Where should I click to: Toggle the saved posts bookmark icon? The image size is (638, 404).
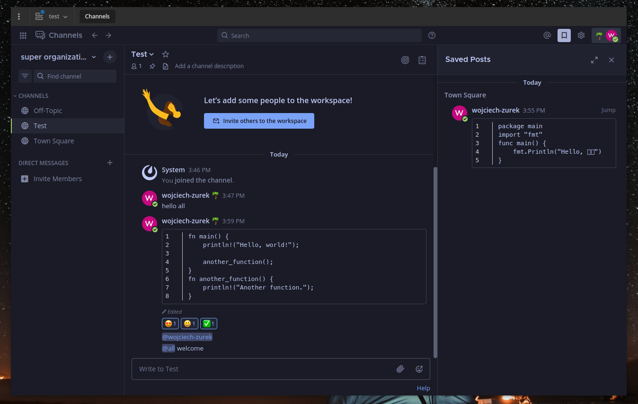click(x=564, y=35)
